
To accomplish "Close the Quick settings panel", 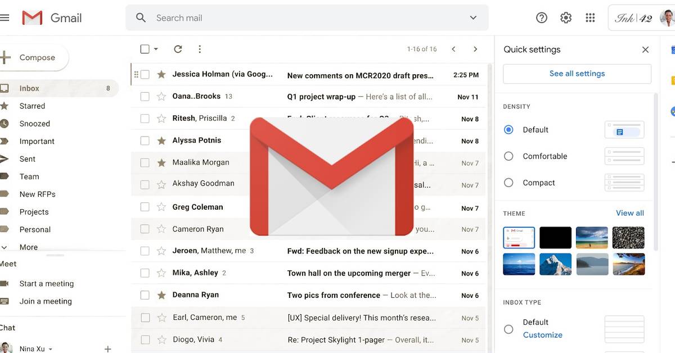I will coord(645,49).
